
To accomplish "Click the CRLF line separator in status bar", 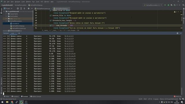I will point(145,99).
